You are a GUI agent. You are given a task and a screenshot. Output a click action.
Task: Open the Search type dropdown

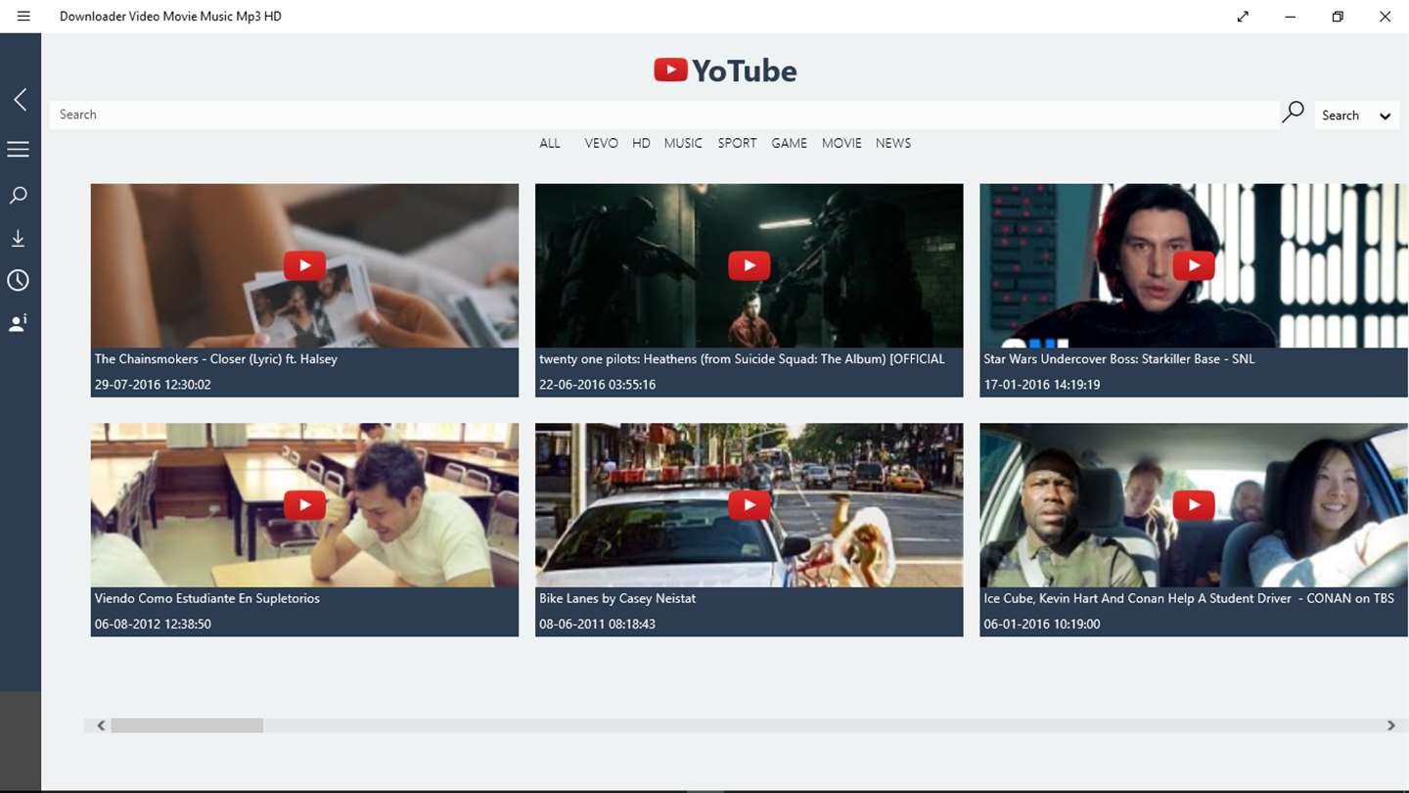pyautogui.click(x=1356, y=116)
